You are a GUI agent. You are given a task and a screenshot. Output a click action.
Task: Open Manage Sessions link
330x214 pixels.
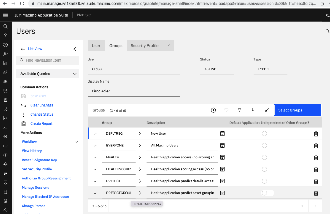click(x=35, y=188)
